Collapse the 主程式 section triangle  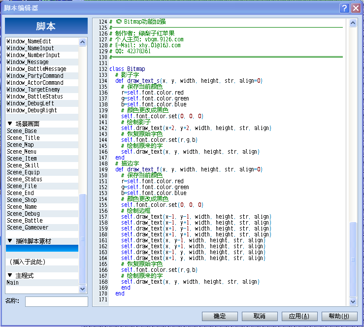click(x=10, y=275)
